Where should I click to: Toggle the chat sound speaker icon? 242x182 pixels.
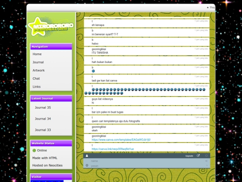(x=206, y=161)
